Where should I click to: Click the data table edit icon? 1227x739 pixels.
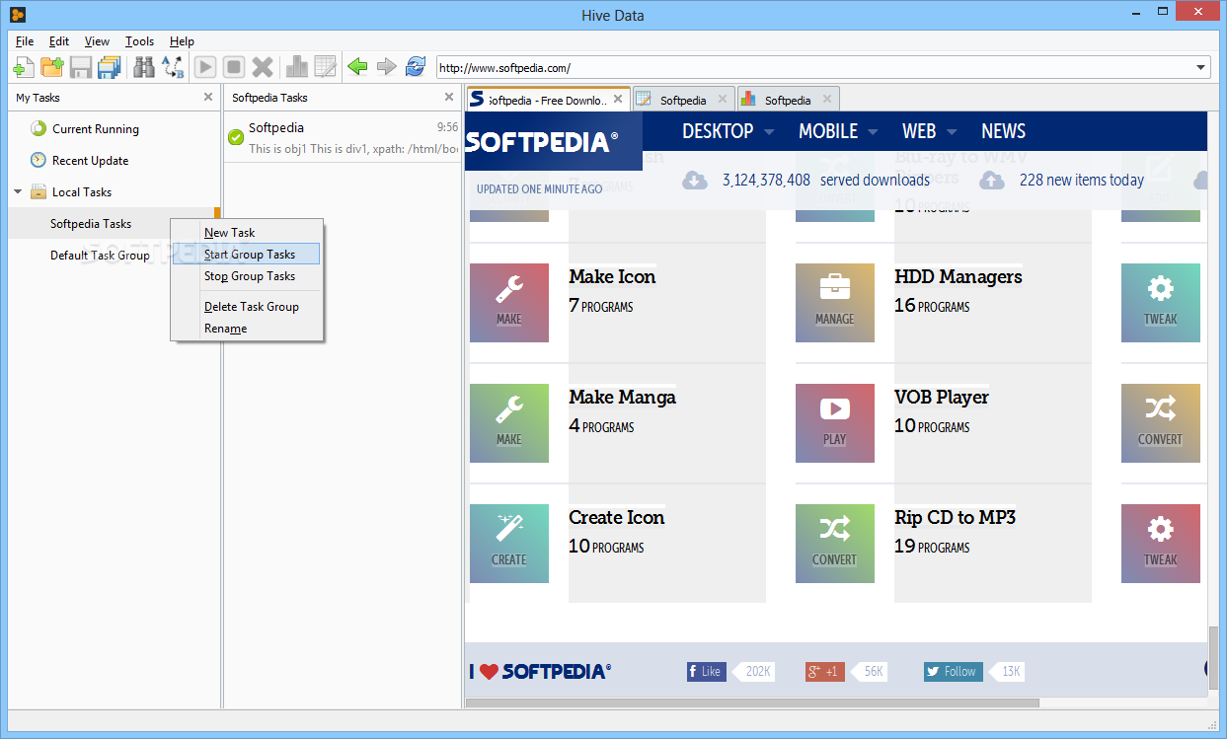tap(325, 67)
